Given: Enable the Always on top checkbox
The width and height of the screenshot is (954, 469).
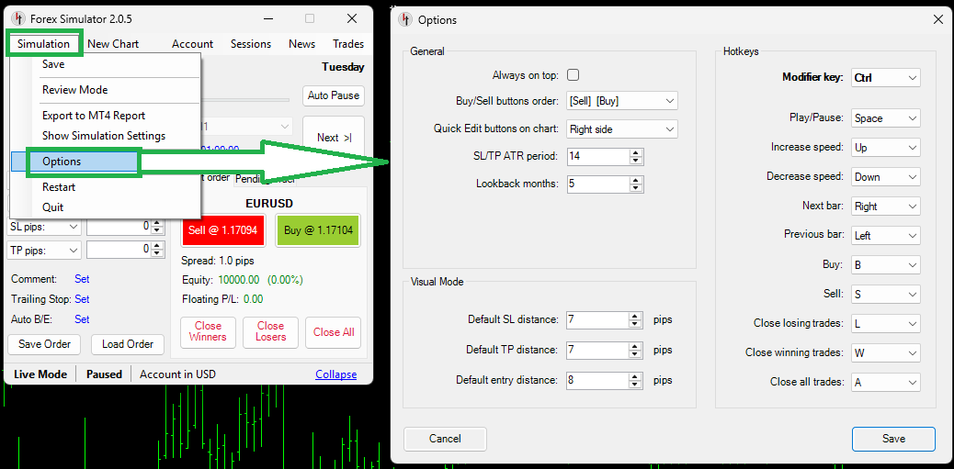Looking at the screenshot, I should 574,75.
